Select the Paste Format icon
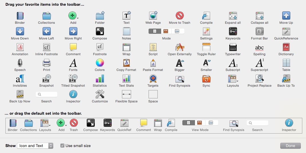 [153, 63]
